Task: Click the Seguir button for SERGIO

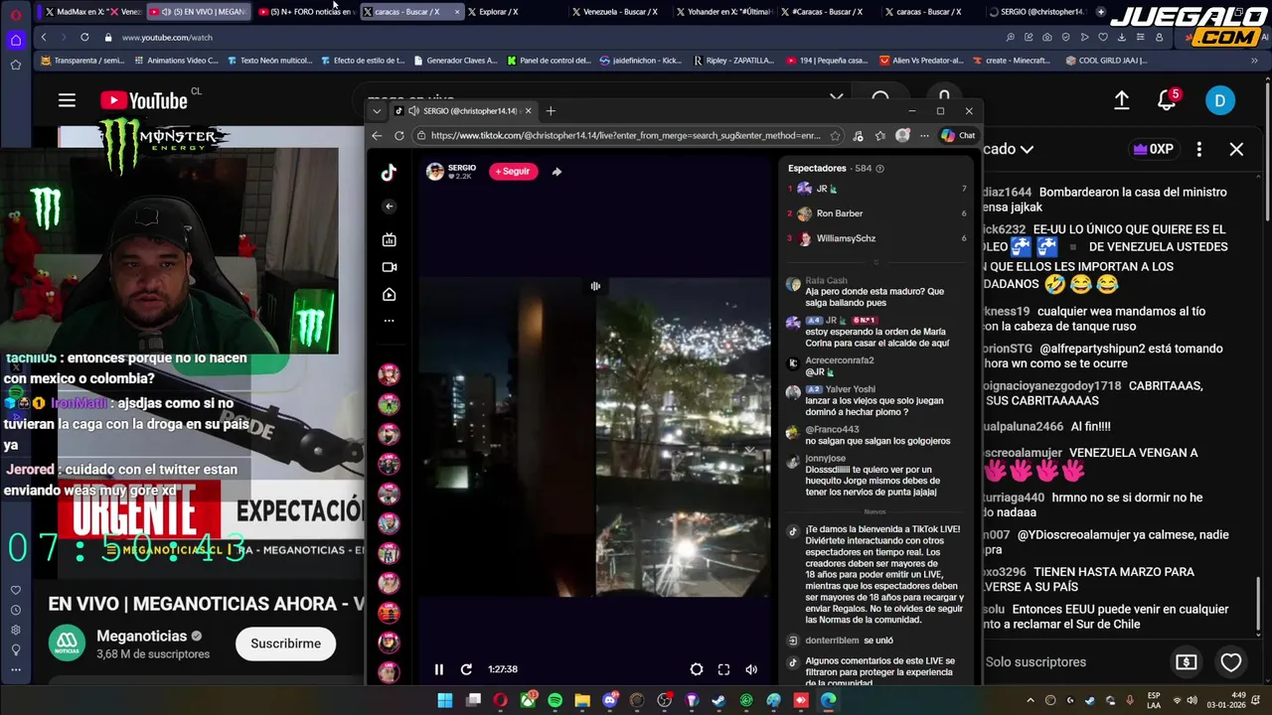Action: (x=513, y=171)
